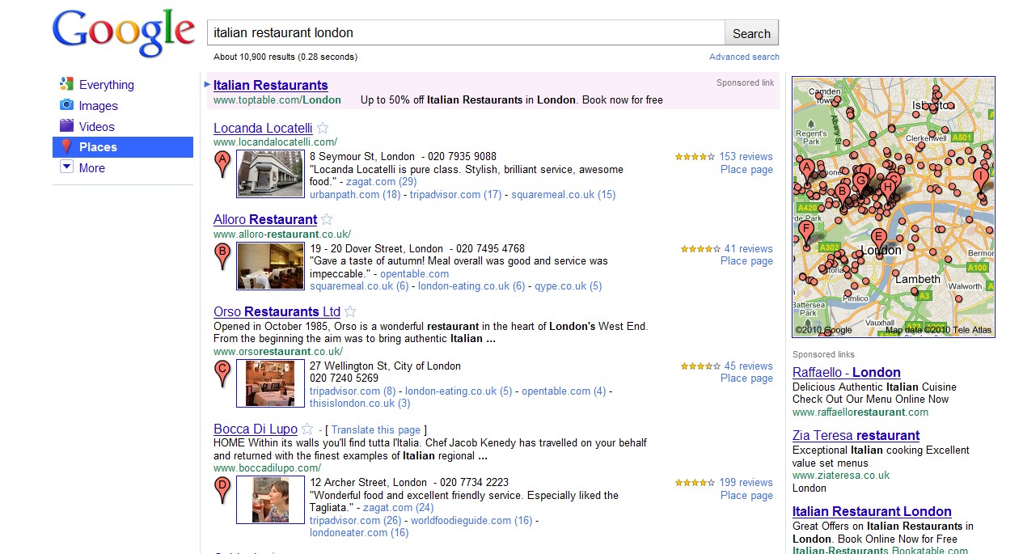Click the Everything search icon
The image size is (1023, 554).
pos(67,84)
